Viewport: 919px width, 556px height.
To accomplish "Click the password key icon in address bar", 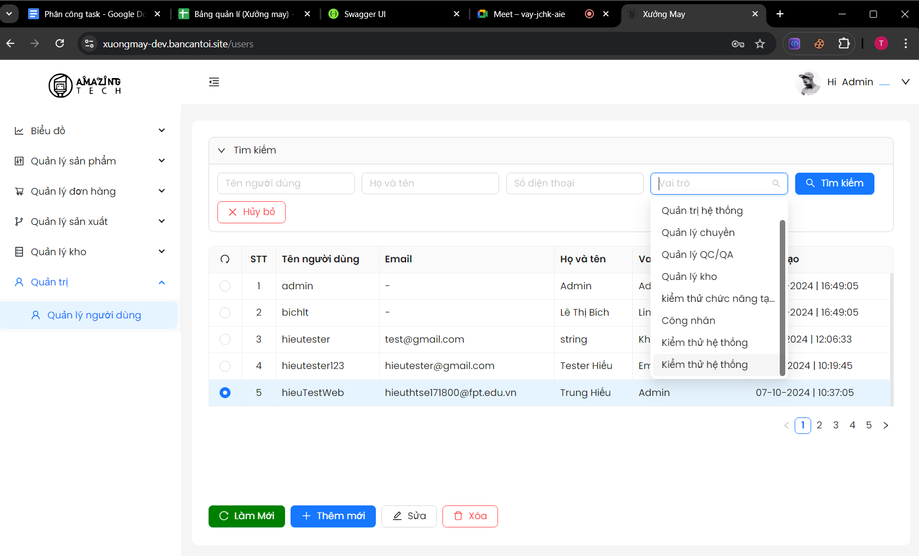I will tap(738, 44).
